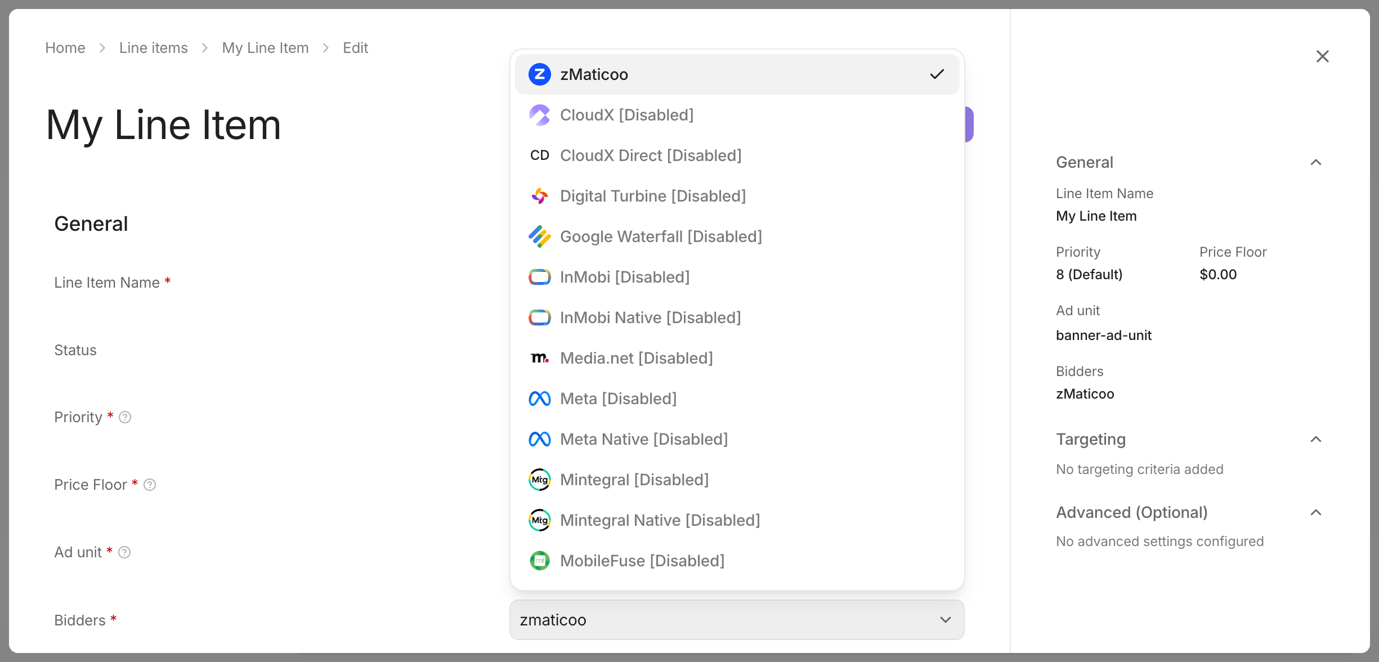Click 'No advanced settings configured' text
The image size is (1379, 662).
pyautogui.click(x=1160, y=542)
